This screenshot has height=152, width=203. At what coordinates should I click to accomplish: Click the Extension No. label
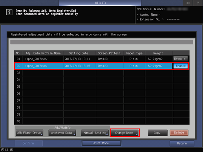tap(150, 19)
